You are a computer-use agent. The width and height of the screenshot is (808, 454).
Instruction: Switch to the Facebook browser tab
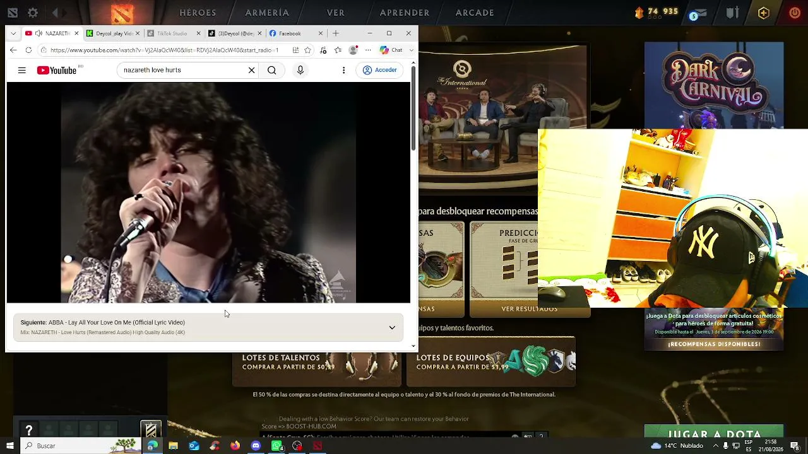297,33
